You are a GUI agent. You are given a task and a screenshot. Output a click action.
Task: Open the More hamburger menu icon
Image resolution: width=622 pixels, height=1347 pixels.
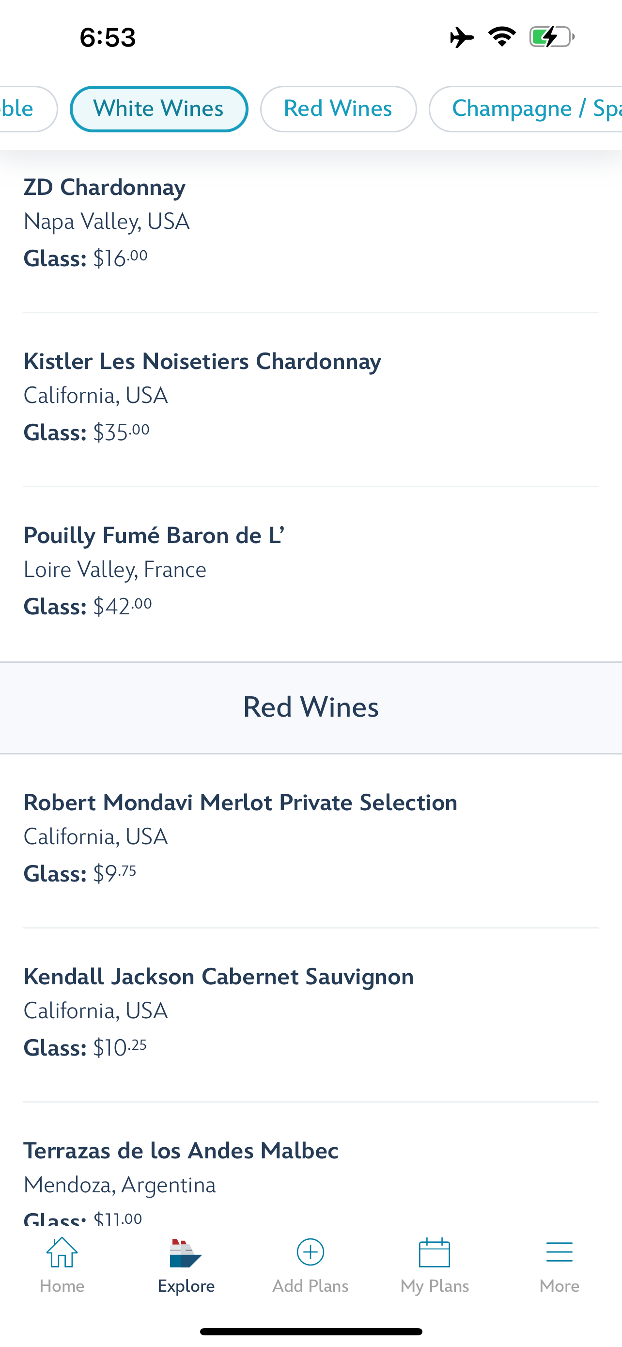(x=560, y=1252)
